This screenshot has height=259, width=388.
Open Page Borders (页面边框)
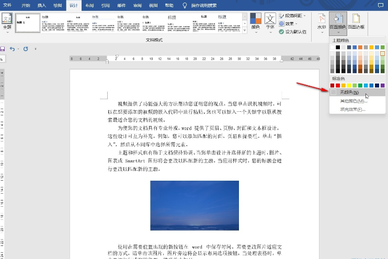tap(356, 21)
